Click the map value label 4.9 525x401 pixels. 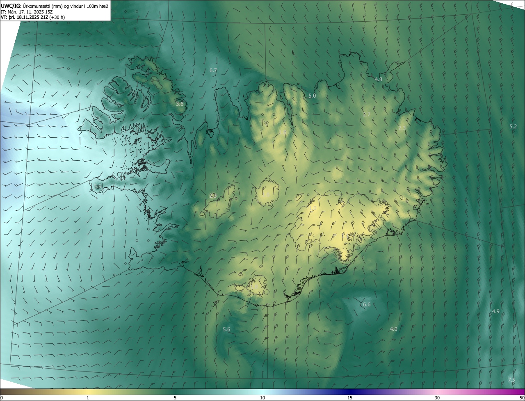point(495,312)
